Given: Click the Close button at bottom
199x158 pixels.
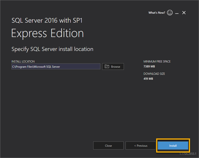Looking at the screenshot, I should [108, 146].
